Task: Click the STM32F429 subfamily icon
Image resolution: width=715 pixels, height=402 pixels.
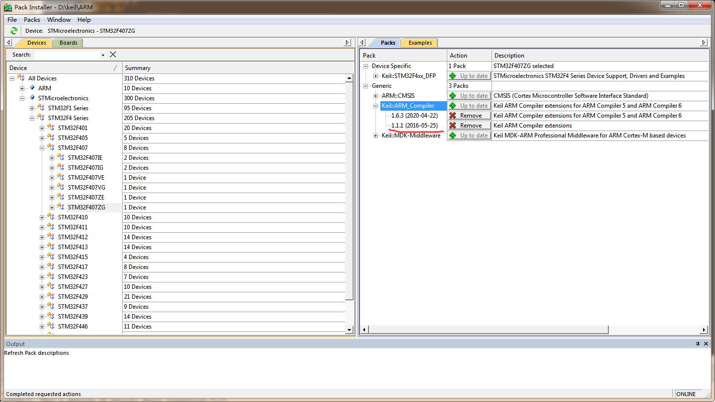Action: click(51, 296)
